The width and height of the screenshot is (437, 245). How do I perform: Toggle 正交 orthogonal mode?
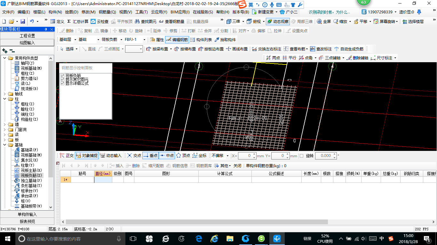click(67, 155)
